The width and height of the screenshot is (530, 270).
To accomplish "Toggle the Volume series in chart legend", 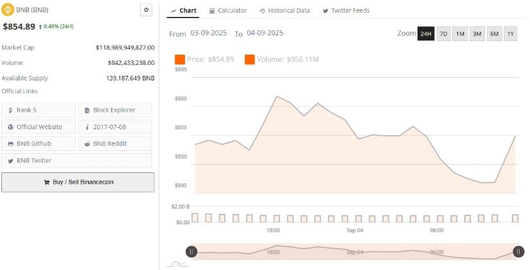I will [x=282, y=59].
